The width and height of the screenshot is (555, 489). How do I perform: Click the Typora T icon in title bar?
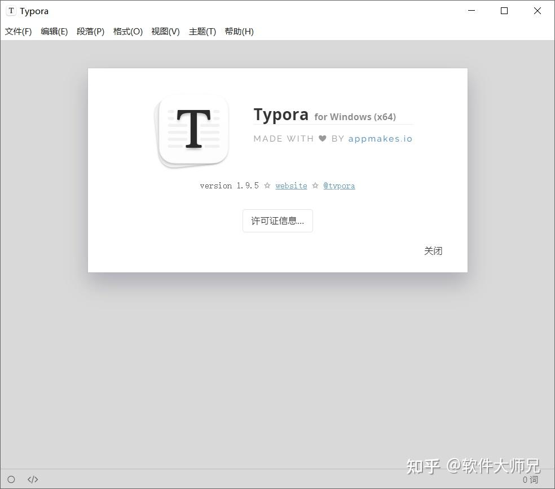[x=11, y=10]
